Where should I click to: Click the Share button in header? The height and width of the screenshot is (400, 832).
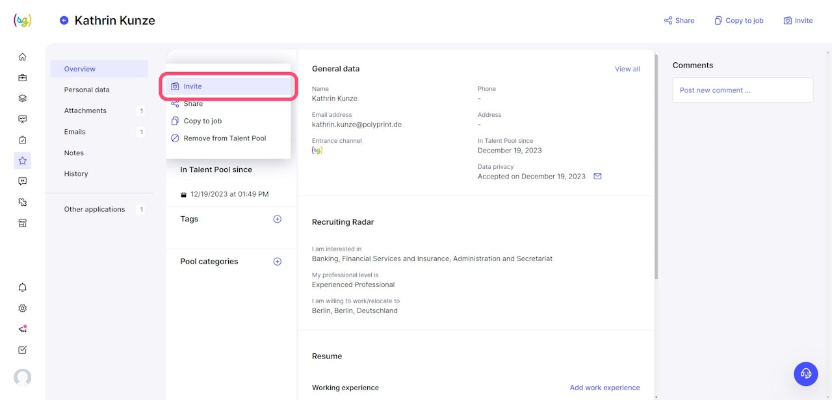[679, 21]
